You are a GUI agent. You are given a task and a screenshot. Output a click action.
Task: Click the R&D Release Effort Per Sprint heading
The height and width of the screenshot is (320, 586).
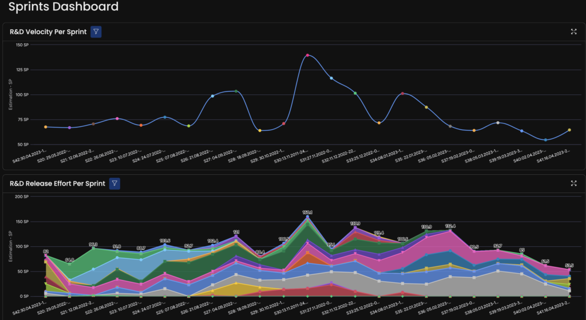[x=57, y=183]
